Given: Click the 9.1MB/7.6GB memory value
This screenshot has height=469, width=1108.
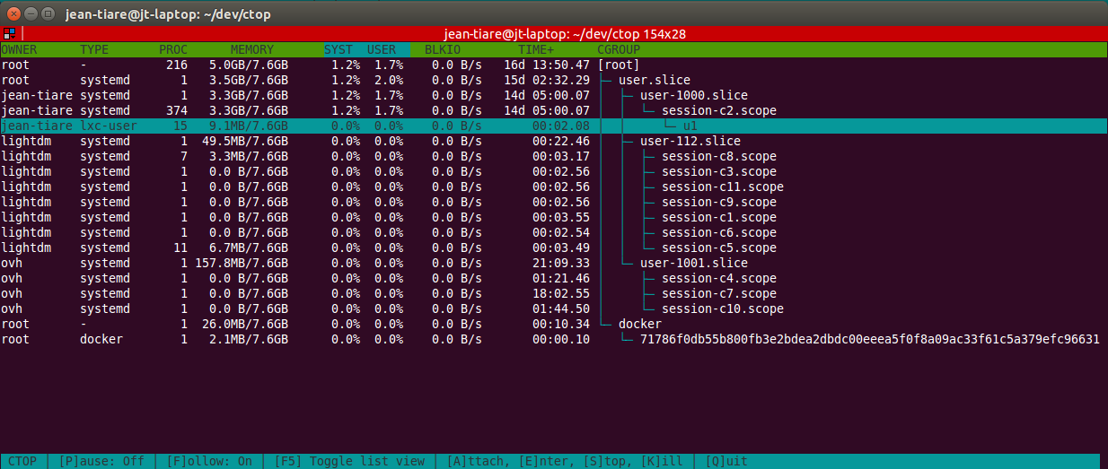Looking at the screenshot, I should click(249, 126).
